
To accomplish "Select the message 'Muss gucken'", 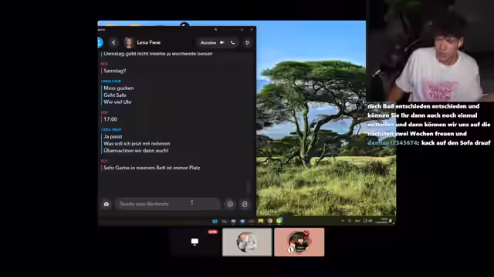I will tap(119, 88).
